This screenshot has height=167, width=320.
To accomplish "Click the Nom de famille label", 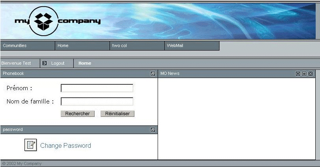I will 30,101.
